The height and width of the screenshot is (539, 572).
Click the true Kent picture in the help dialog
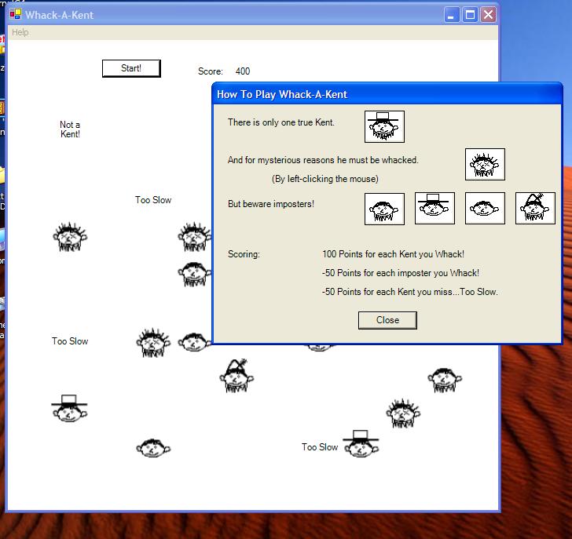coord(384,127)
